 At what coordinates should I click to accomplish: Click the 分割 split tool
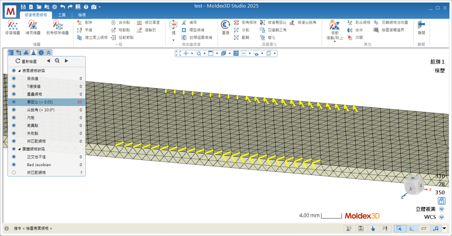[x=241, y=30]
